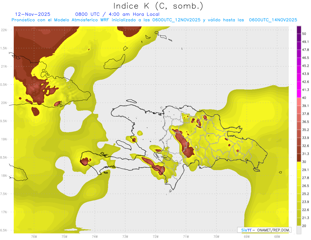Select the gray swatch below the 20 label
The image size is (311, 240).
299,230
